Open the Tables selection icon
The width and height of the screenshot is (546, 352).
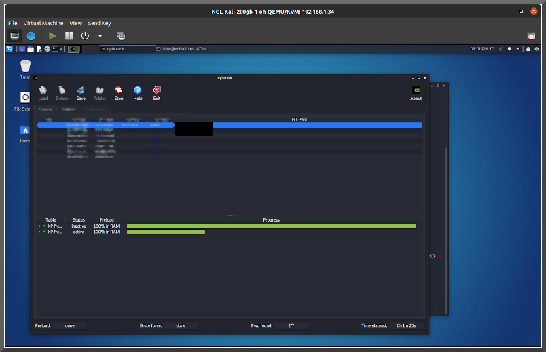pos(100,92)
